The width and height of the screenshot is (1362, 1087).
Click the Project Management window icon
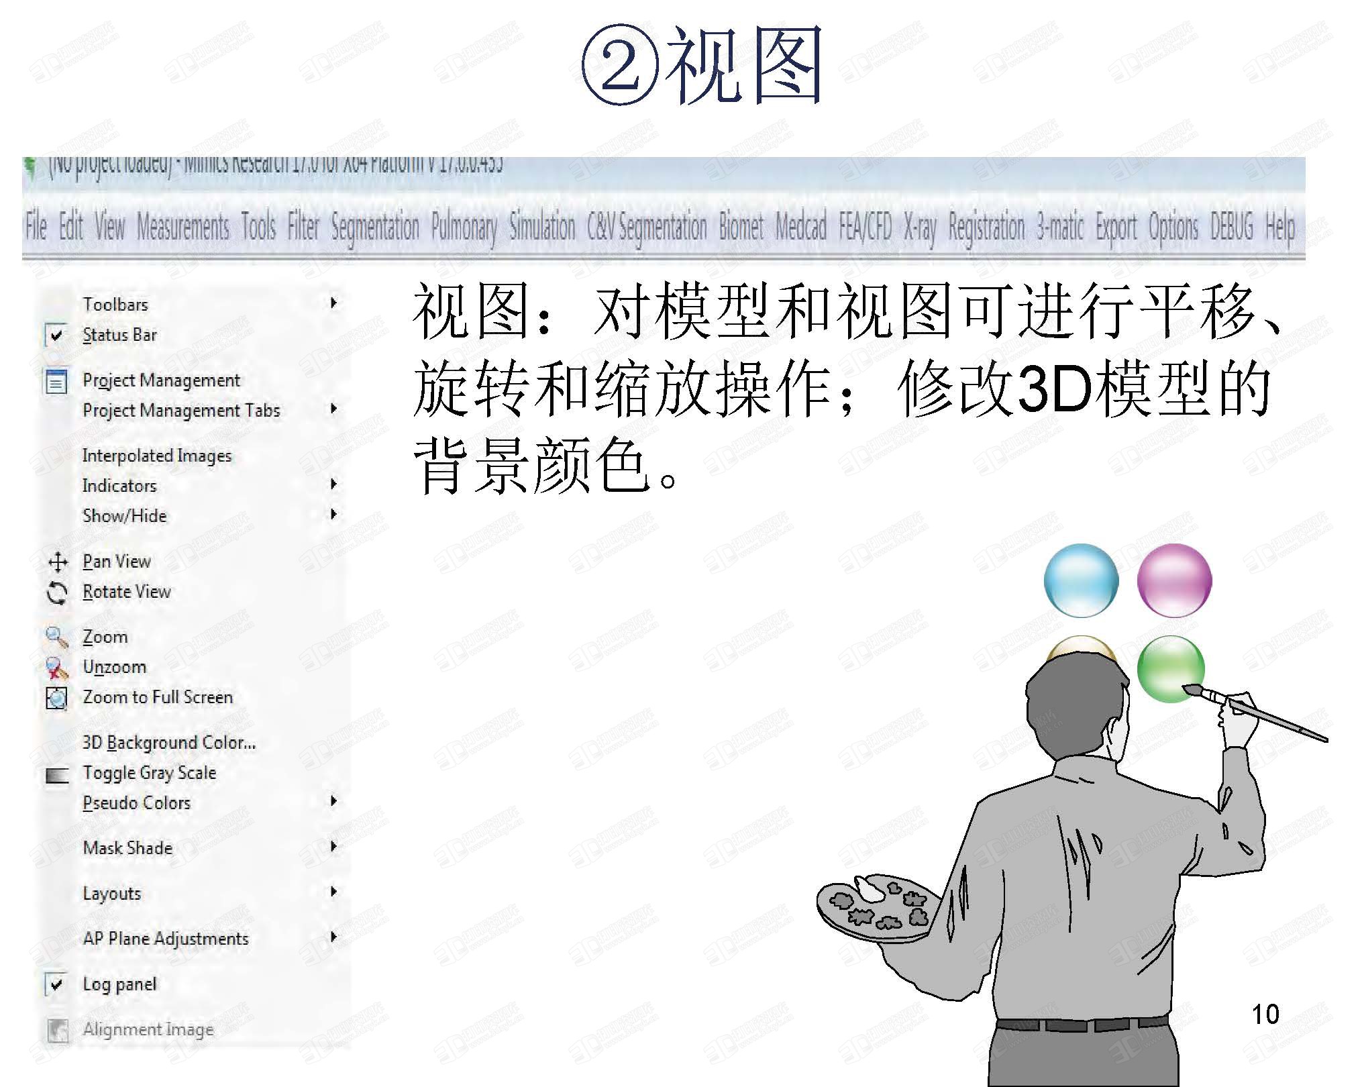coord(56,380)
